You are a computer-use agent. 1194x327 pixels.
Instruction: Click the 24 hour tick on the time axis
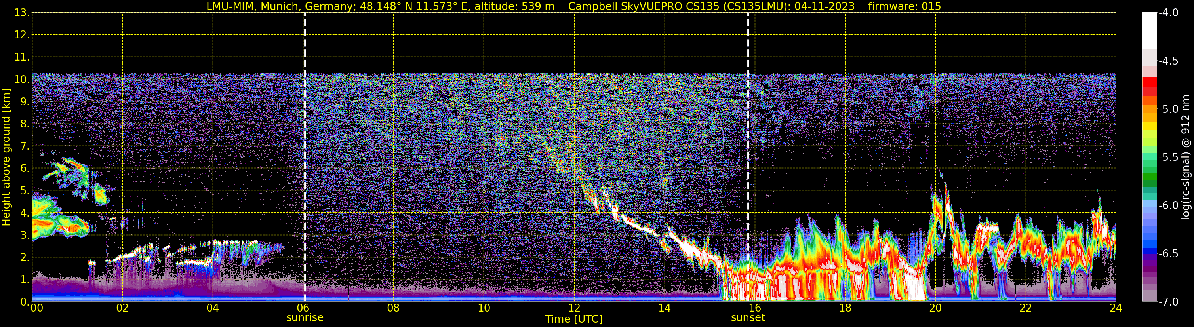(x=1116, y=308)
